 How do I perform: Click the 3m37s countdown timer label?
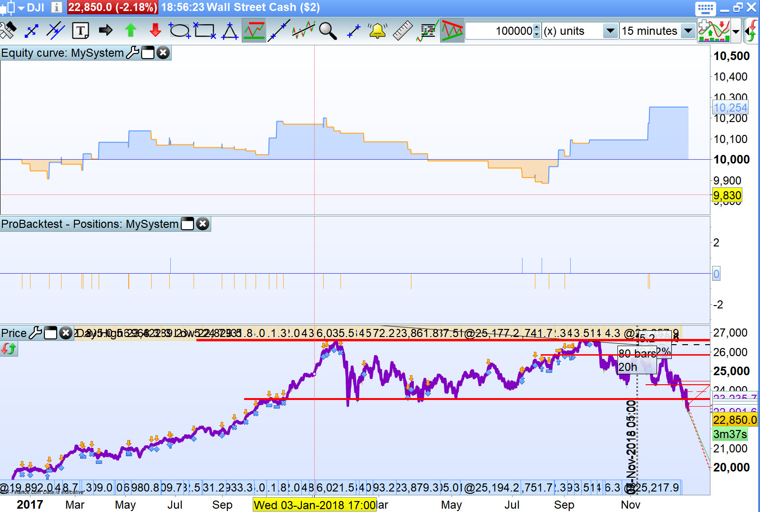coord(730,434)
